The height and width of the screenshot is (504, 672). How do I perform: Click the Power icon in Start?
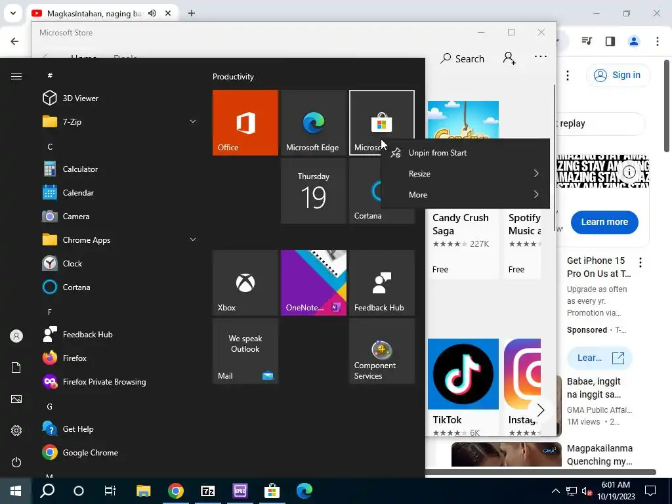tap(16, 462)
